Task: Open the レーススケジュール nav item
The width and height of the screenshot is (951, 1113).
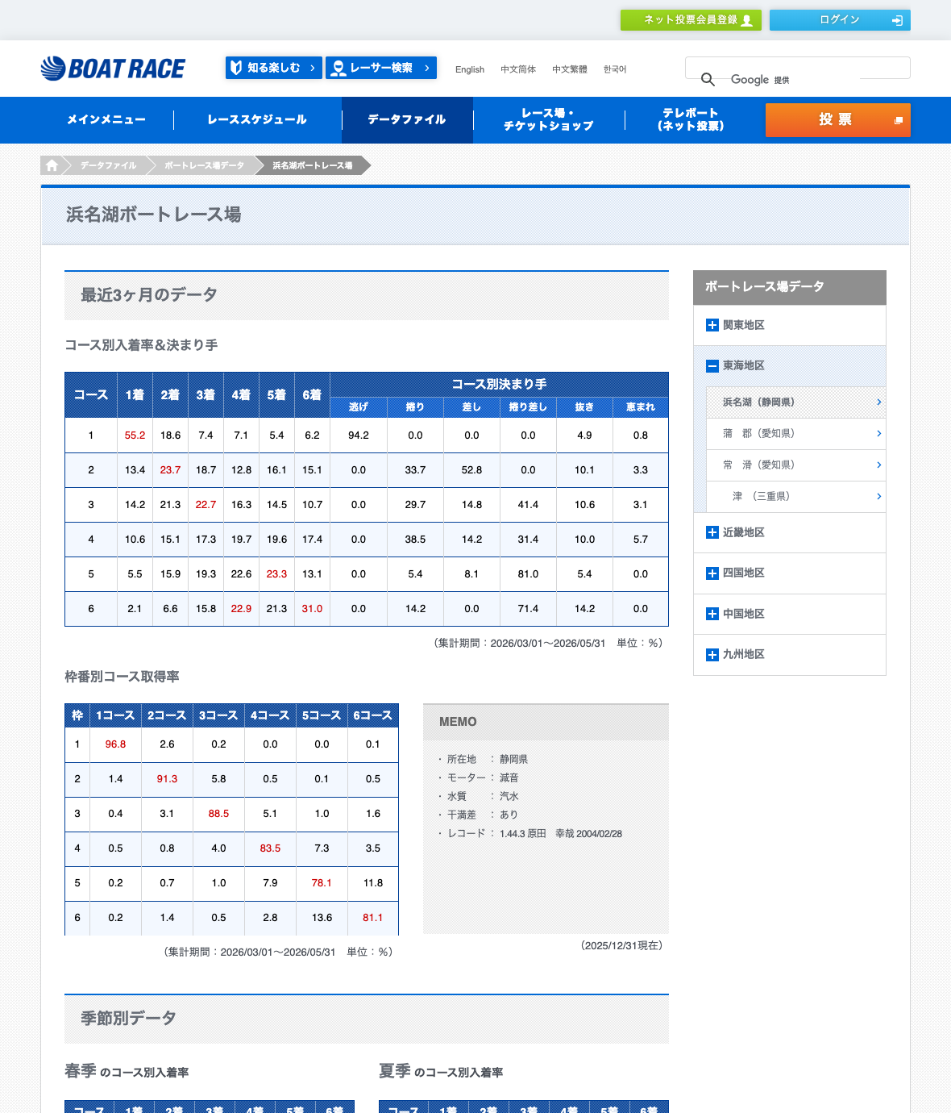Action: pyautogui.click(x=257, y=119)
